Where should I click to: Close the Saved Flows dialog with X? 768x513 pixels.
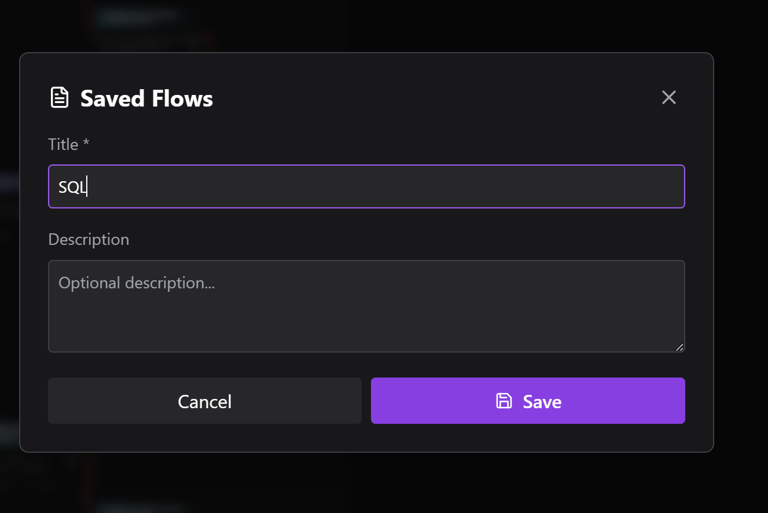(668, 97)
